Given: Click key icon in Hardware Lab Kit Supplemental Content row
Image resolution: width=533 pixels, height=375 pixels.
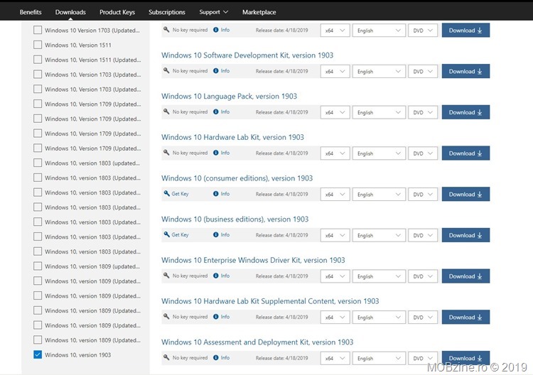Looking at the screenshot, I should pos(166,317).
